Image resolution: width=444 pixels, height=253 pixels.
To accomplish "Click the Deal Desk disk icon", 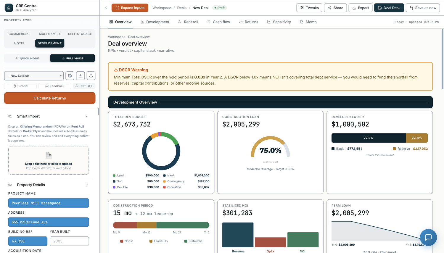I will click(x=380, y=8).
